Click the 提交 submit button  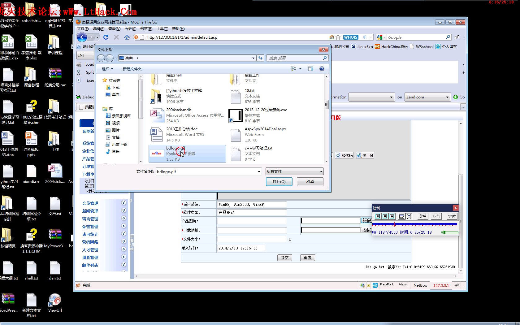(285, 258)
